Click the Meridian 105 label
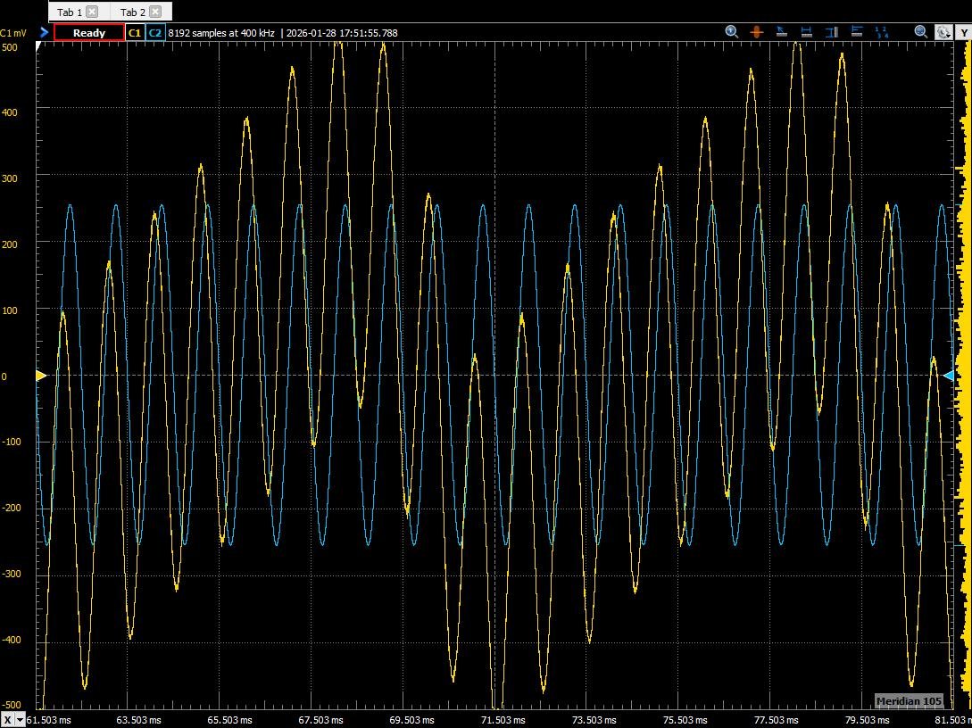The image size is (972, 728). tap(910, 701)
